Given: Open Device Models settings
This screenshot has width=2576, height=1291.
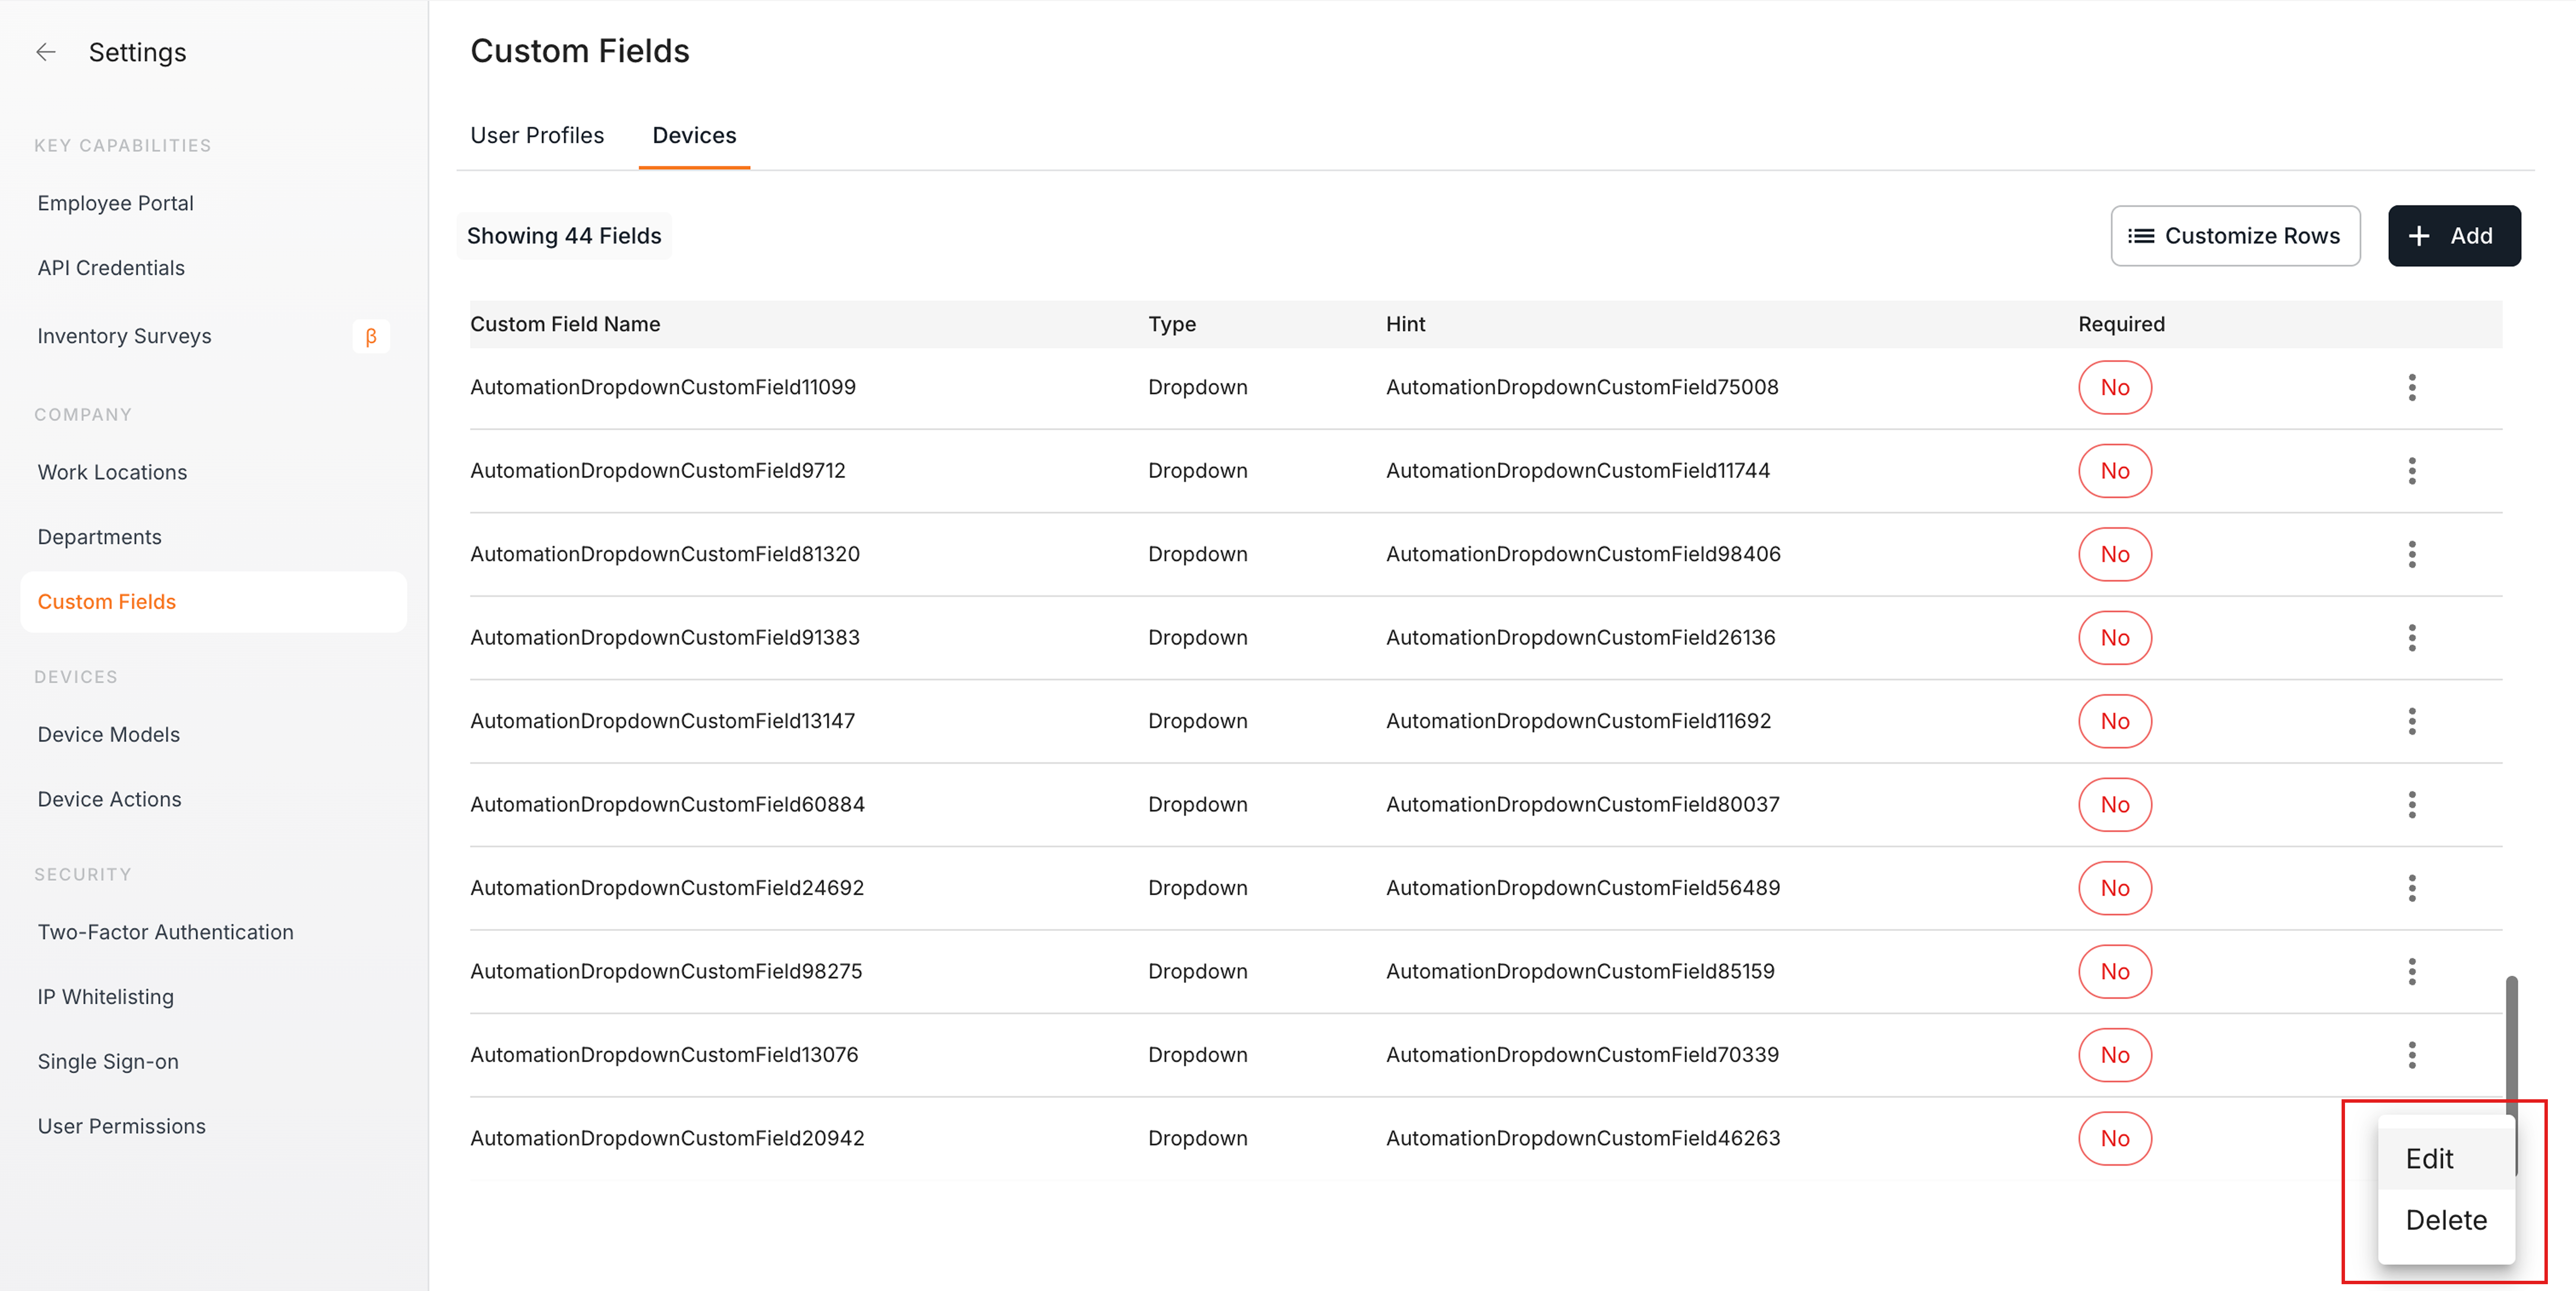Looking at the screenshot, I should click(109, 734).
